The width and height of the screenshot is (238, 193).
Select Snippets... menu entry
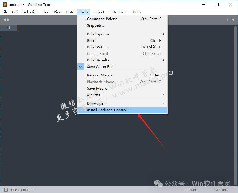[122, 25]
